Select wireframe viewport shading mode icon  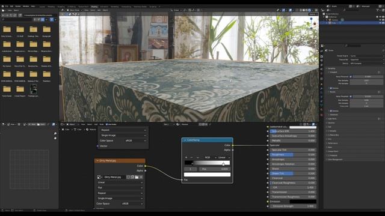(x=301, y=10)
